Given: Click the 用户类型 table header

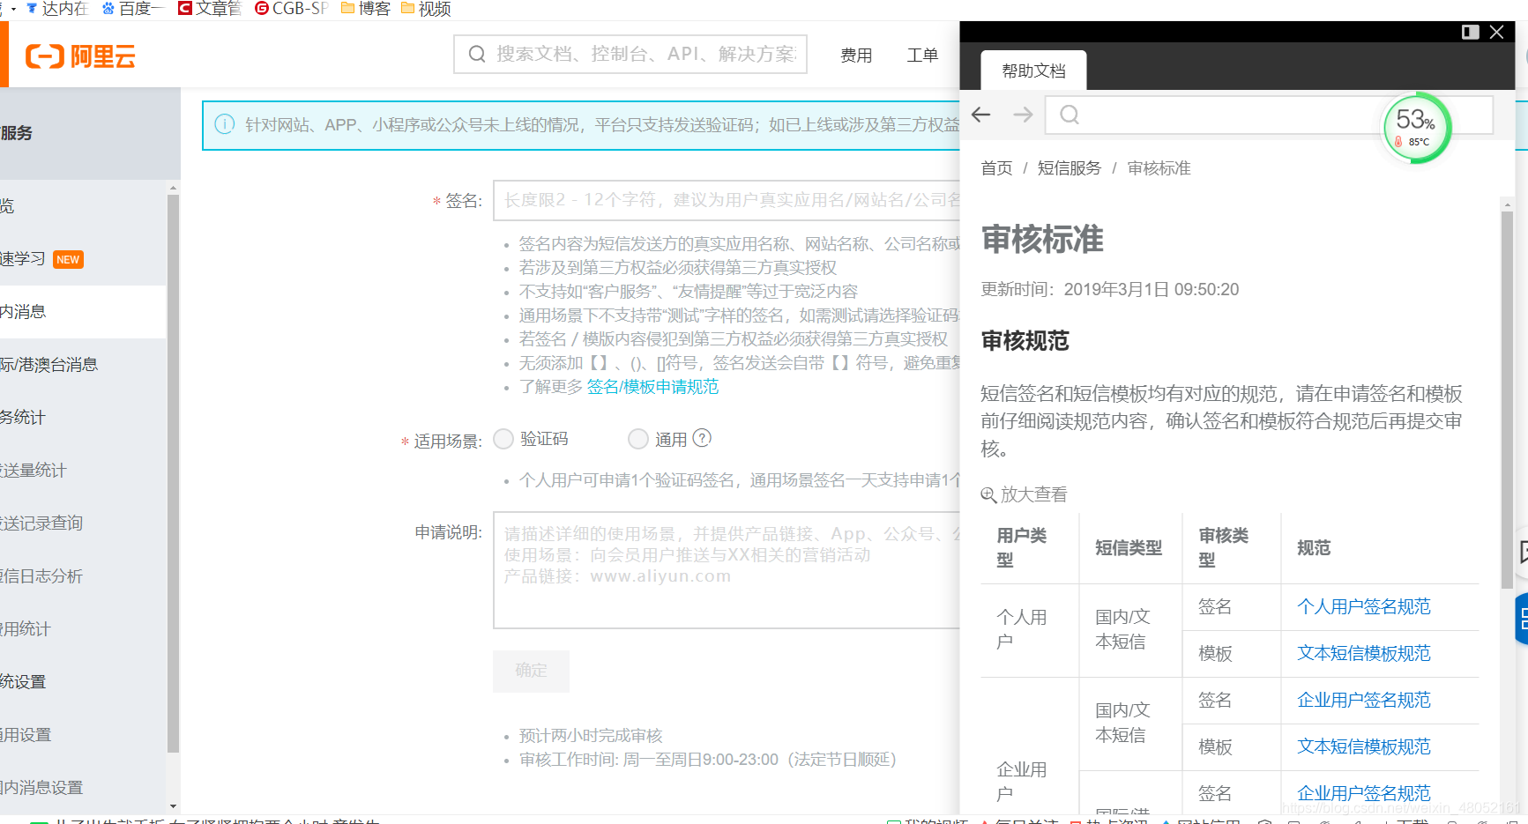Looking at the screenshot, I should tap(1022, 548).
